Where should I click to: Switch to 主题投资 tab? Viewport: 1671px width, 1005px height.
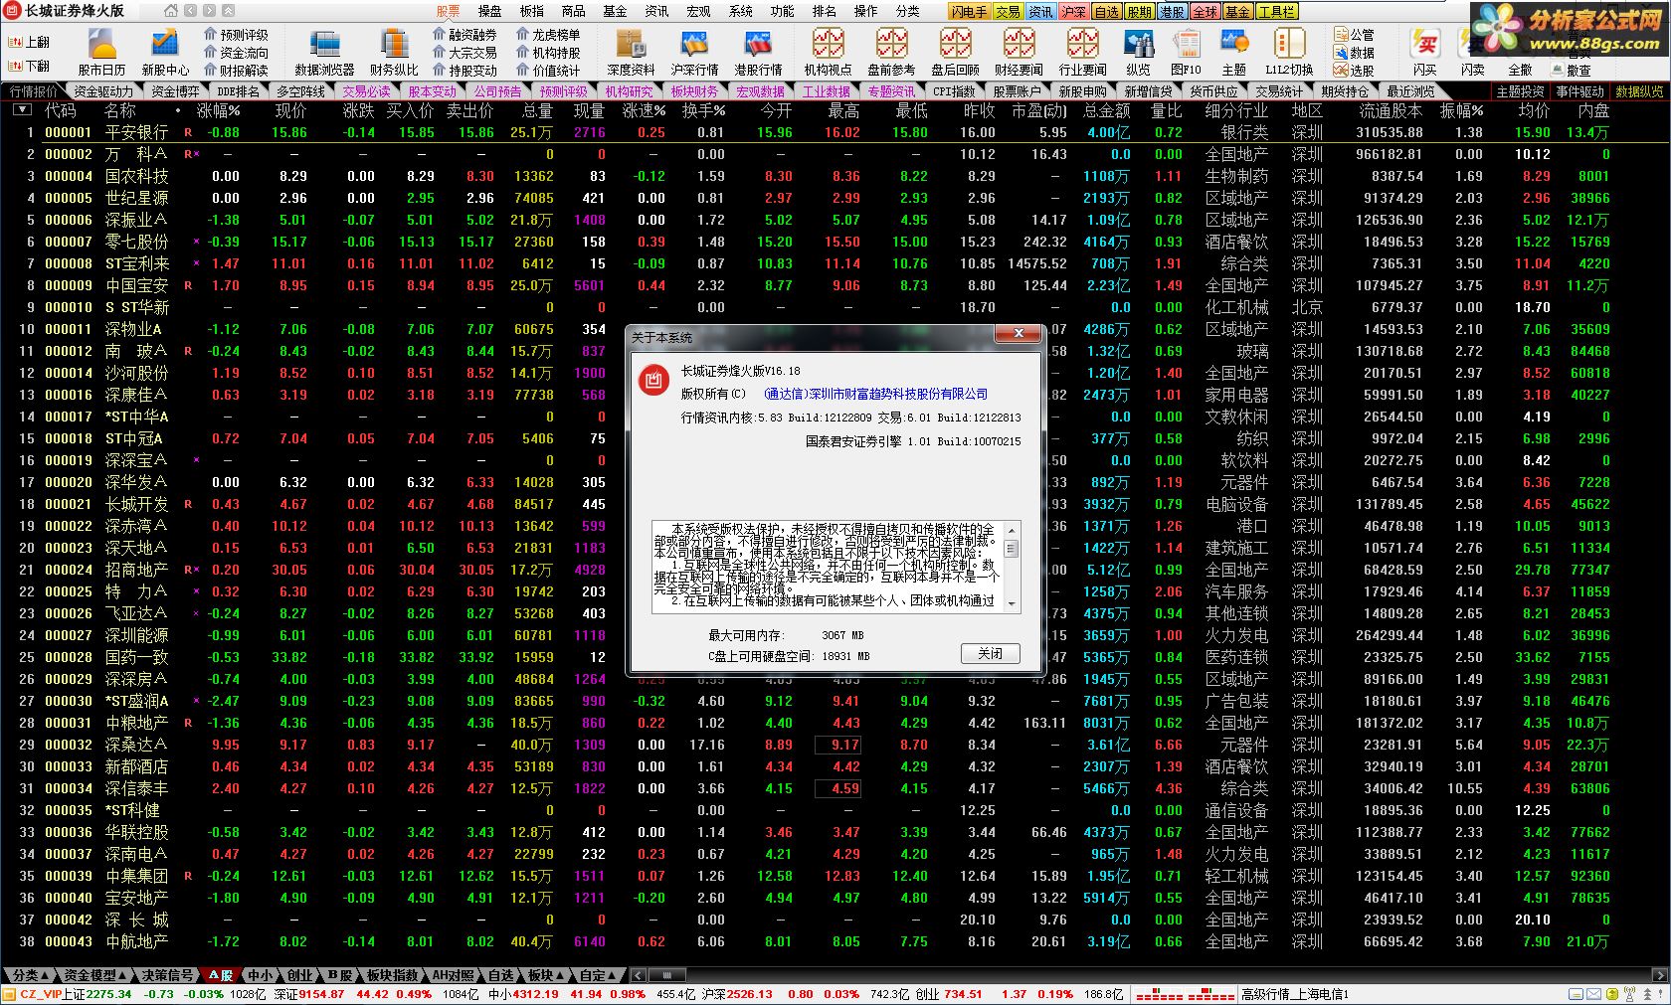[x=1520, y=91]
